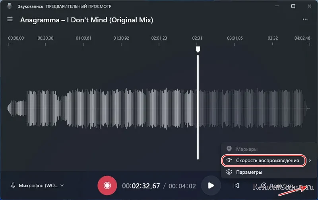Click the microphone icon in bottom bar
The width and height of the screenshot is (318, 200).
[13, 185]
